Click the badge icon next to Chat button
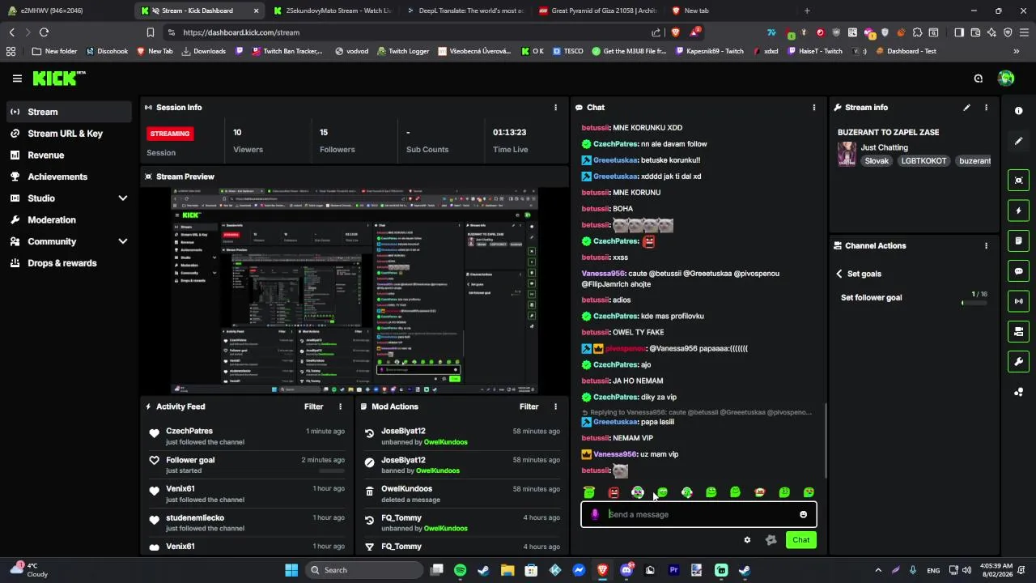The height and width of the screenshot is (583, 1036). 771,540
